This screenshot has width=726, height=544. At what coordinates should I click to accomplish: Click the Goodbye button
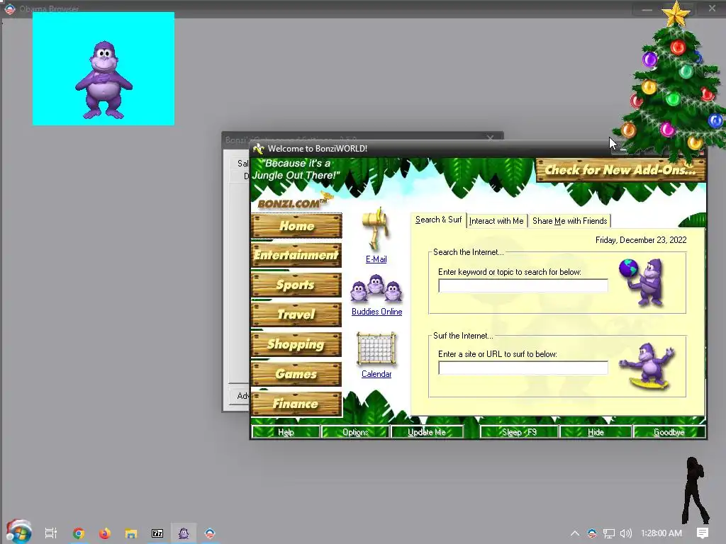[x=669, y=432]
